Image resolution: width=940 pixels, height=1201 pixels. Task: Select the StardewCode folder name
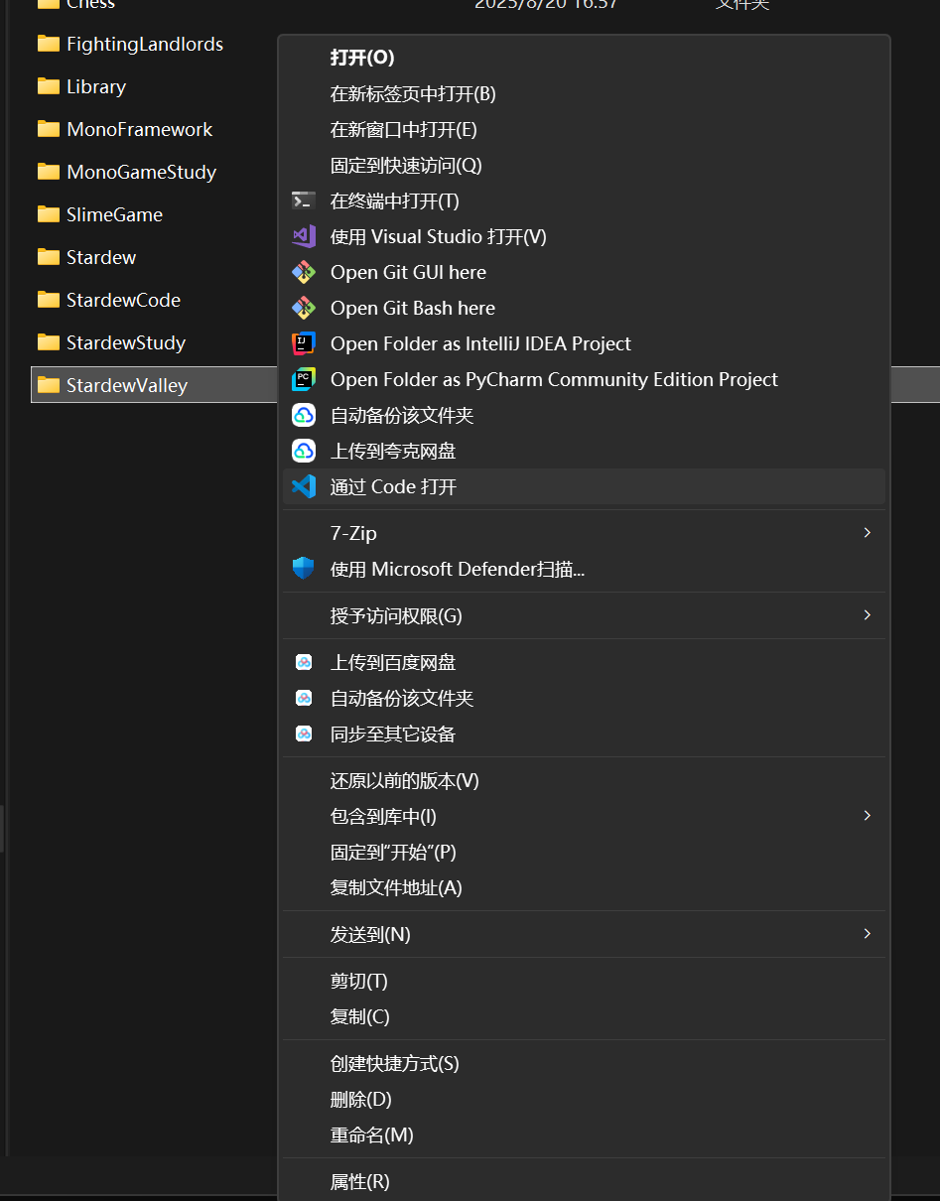pos(123,300)
